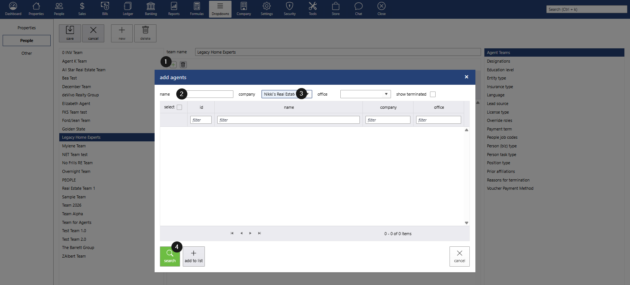Switch to the Properties side tab

27,28
